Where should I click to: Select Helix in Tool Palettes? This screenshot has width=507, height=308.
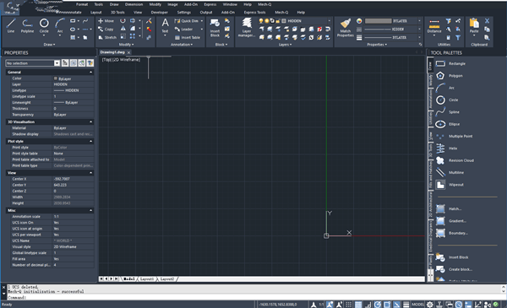446,149
